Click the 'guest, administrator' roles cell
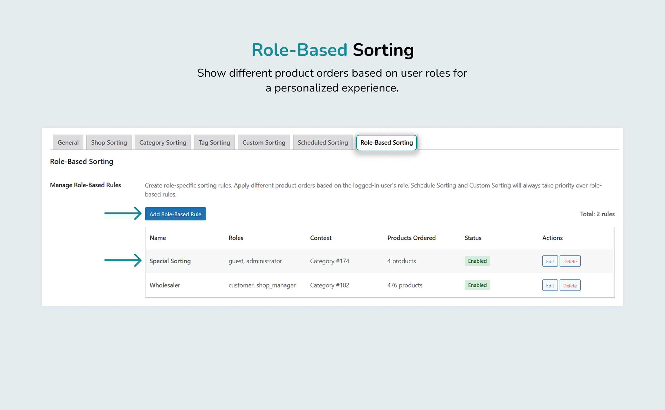The image size is (665, 410). click(255, 261)
